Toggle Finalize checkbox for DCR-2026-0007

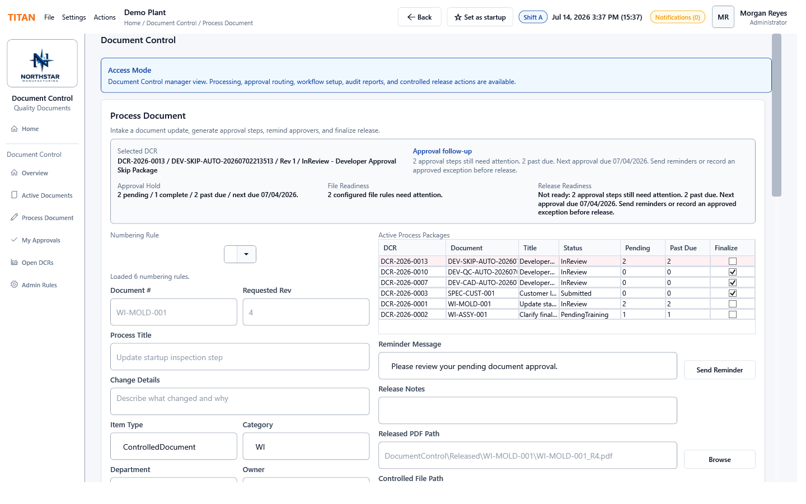pos(733,283)
